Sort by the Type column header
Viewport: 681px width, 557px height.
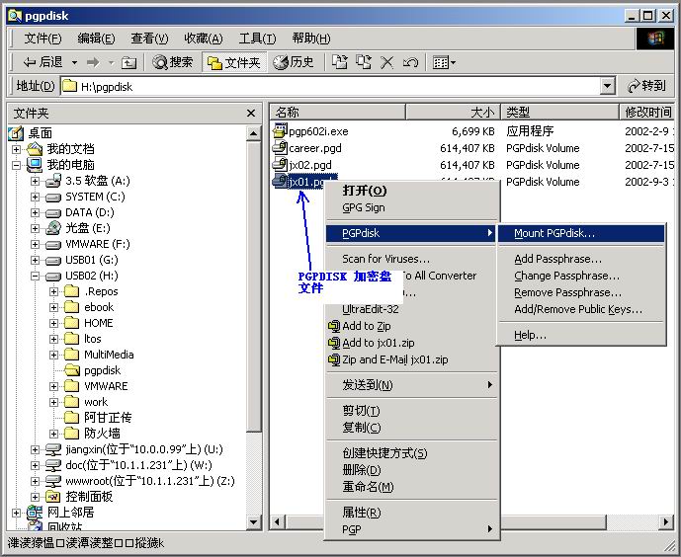point(559,113)
